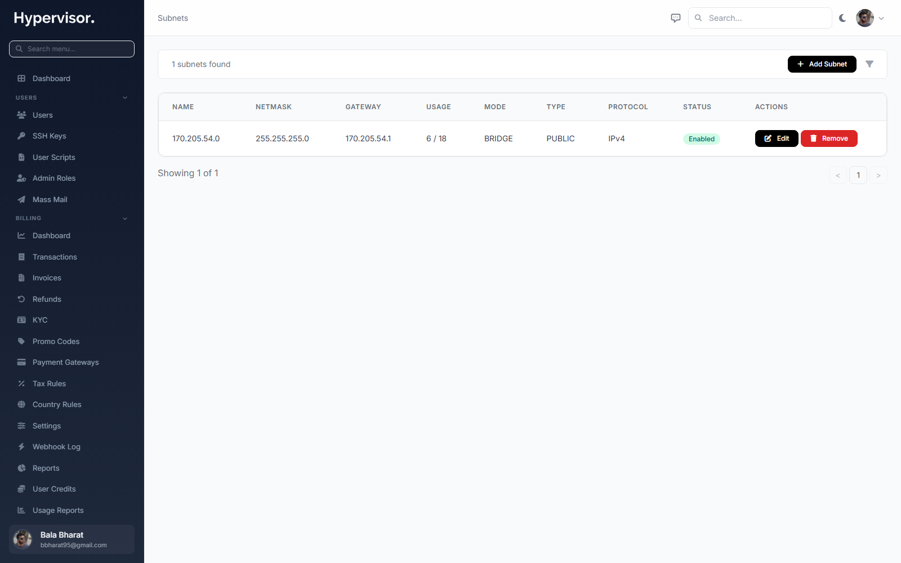This screenshot has height=563, width=901.
Task: Click the IPv4 protocol cell
Action: coord(617,138)
